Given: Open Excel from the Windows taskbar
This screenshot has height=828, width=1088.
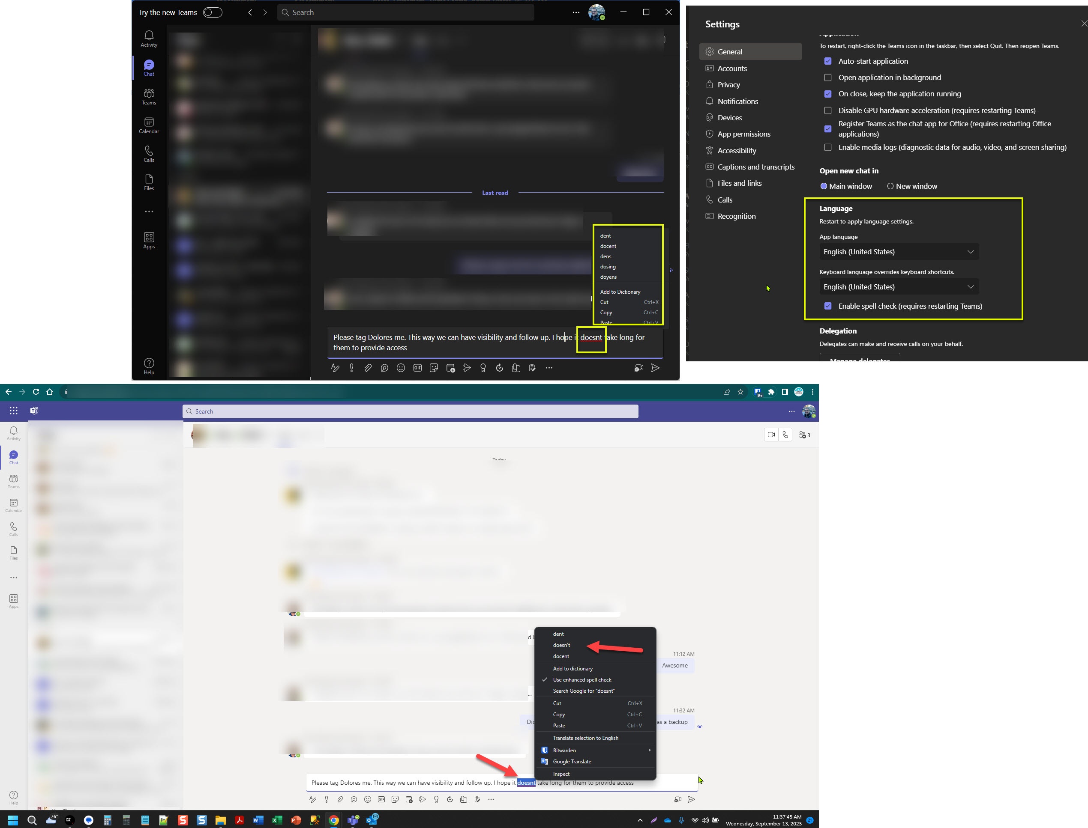Looking at the screenshot, I should pos(277,820).
